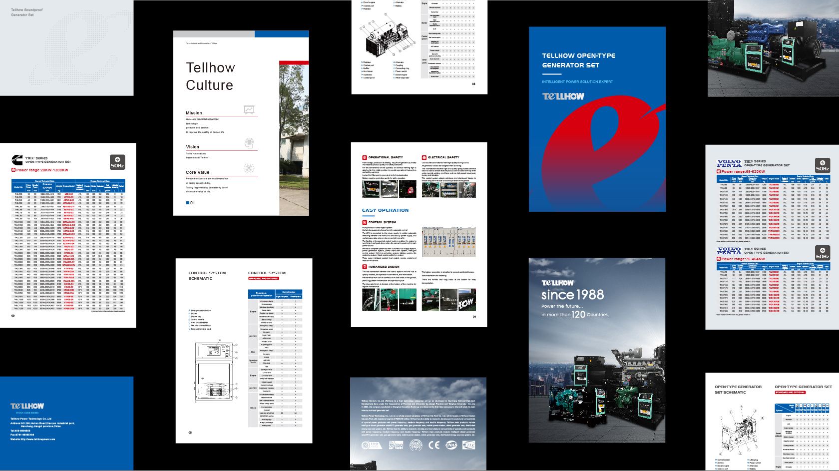Click photo showing 'HOW' lettering on Humanized Design
This screenshot has height=471, width=839.
(x=467, y=300)
